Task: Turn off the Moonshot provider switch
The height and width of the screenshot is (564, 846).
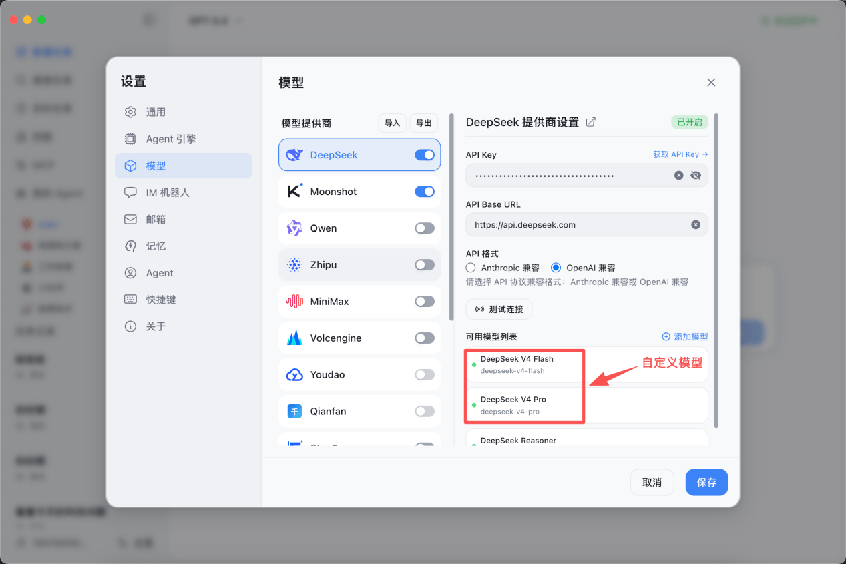Action: pyautogui.click(x=425, y=192)
